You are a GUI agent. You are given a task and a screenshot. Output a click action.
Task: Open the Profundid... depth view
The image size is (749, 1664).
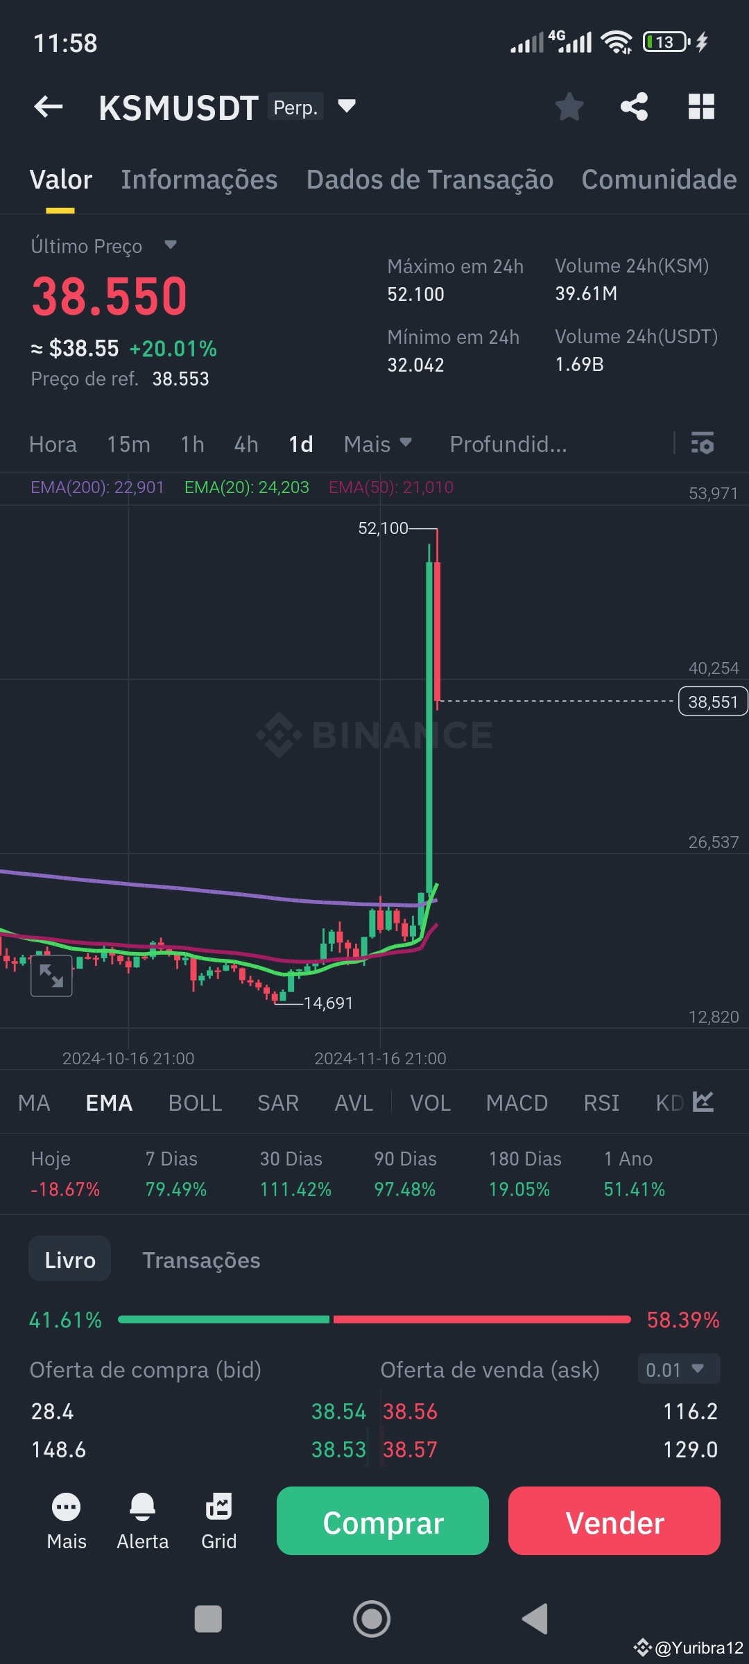click(508, 444)
